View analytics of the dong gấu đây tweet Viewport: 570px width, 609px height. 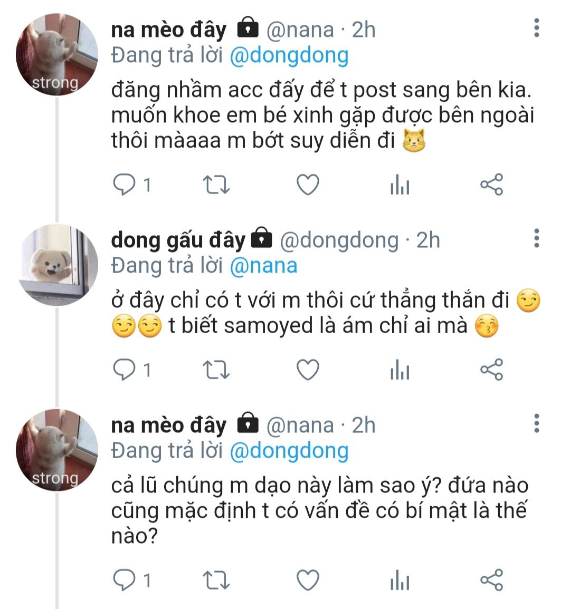[400, 371]
